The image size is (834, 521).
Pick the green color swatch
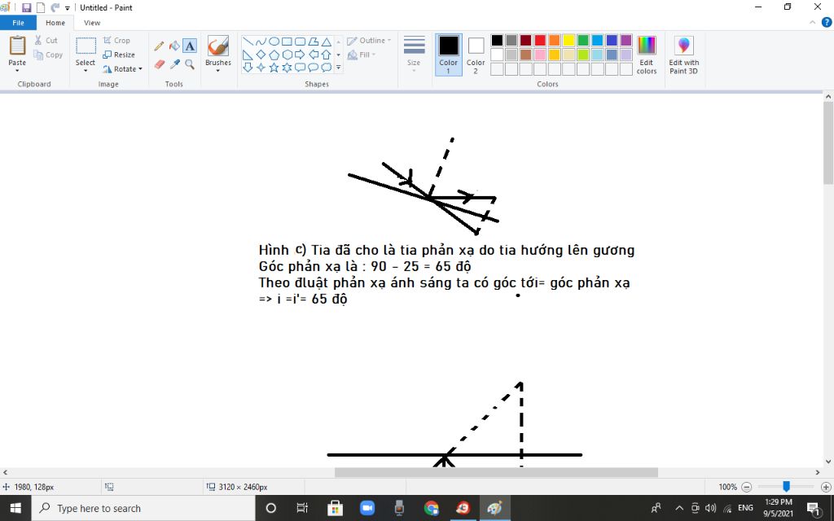pyautogui.click(x=583, y=41)
